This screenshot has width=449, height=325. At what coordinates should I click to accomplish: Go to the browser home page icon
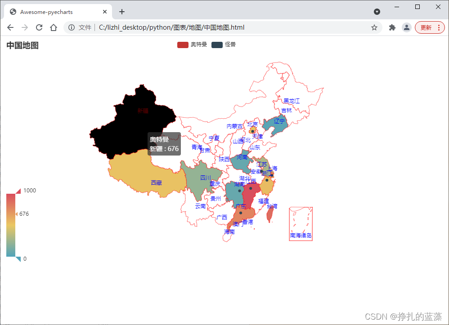coord(54,27)
